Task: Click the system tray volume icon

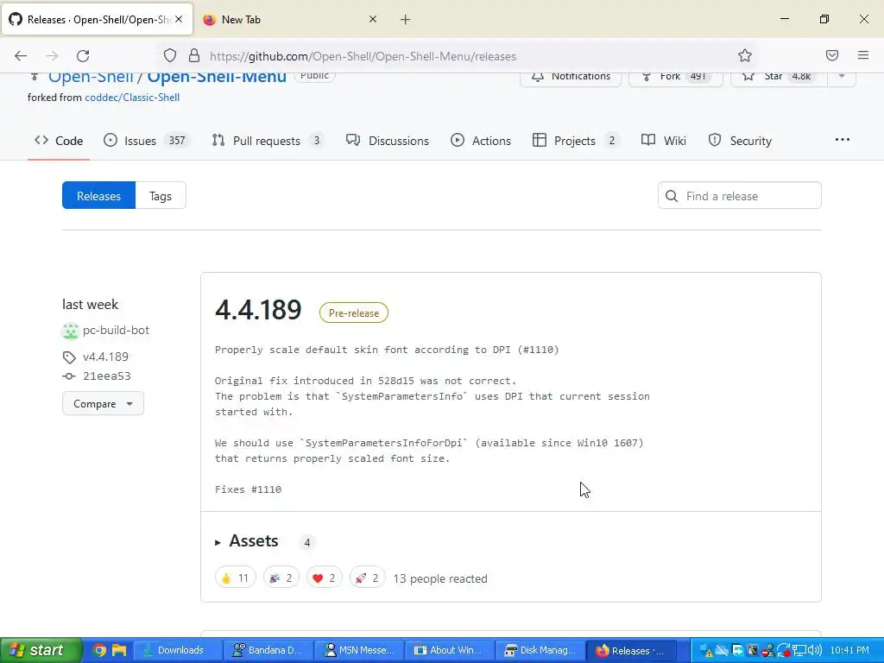Action: (814, 650)
